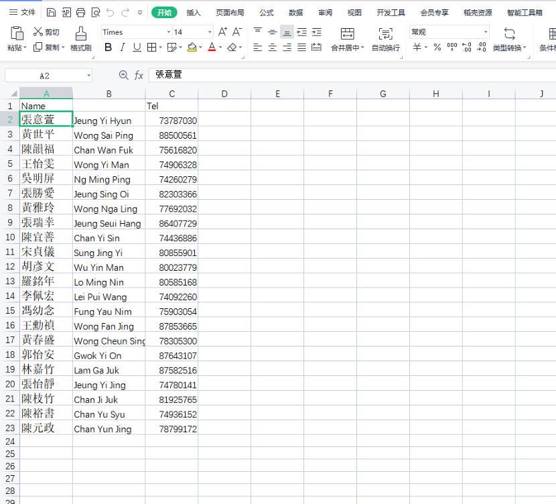Click thousands separator (000) icon
The height and width of the screenshot is (504, 556).
pyautogui.click(x=452, y=47)
